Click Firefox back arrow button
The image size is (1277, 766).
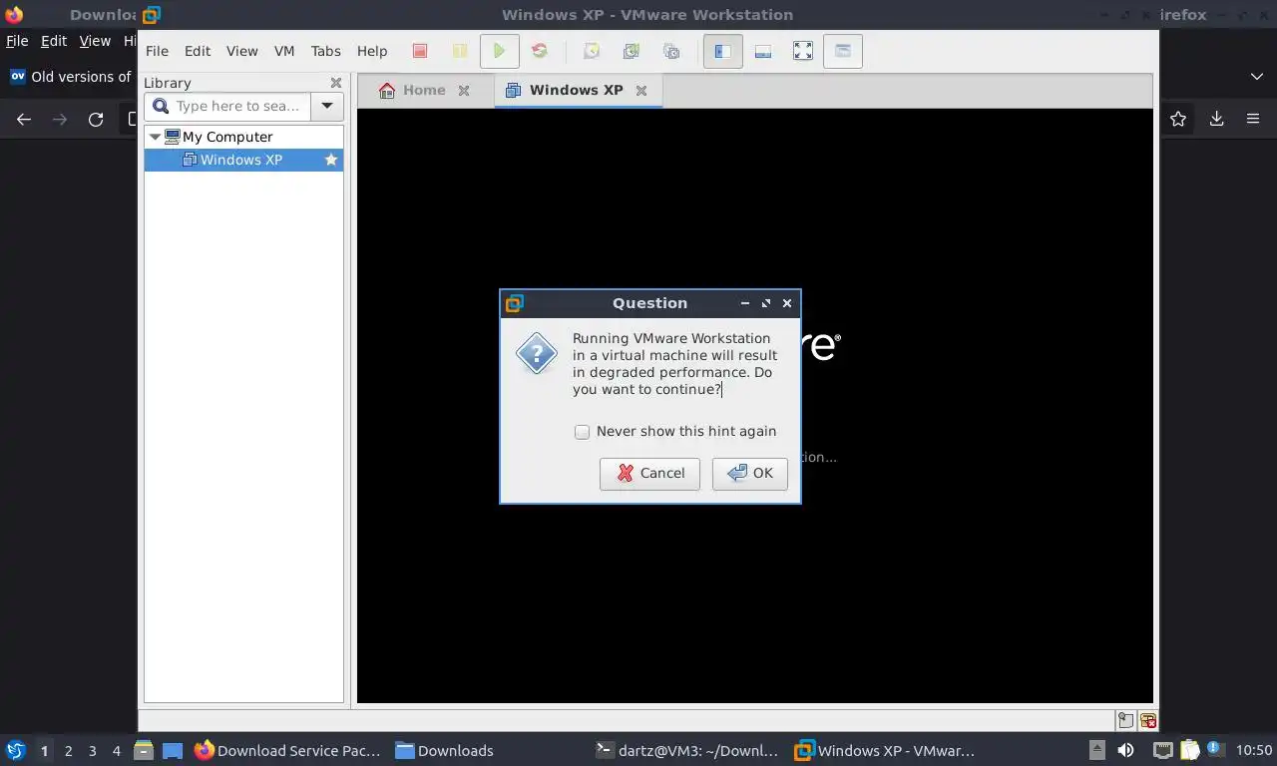(24, 119)
